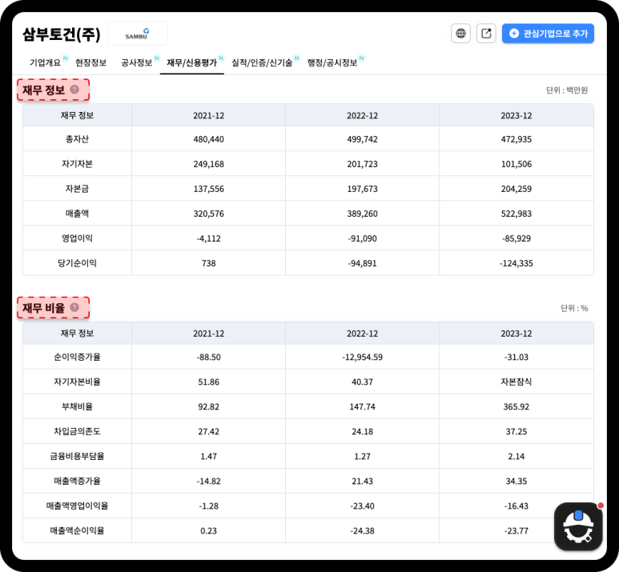Click the SAMBU company logo
The height and width of the screenshot is (572, 619).
(138, 34)
